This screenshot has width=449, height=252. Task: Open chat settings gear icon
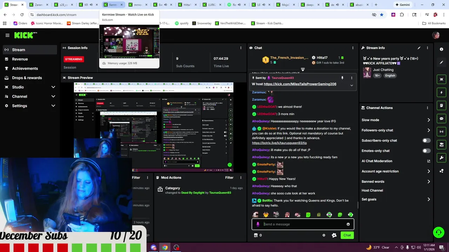pos(324,235)
